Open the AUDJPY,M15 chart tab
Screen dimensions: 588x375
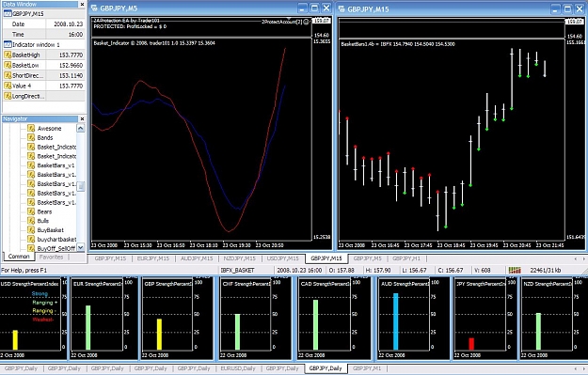pyautogui.click(x=197, y=258)
